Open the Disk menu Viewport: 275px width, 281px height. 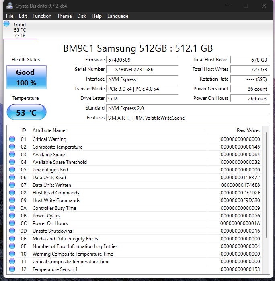tap(82, 16)
